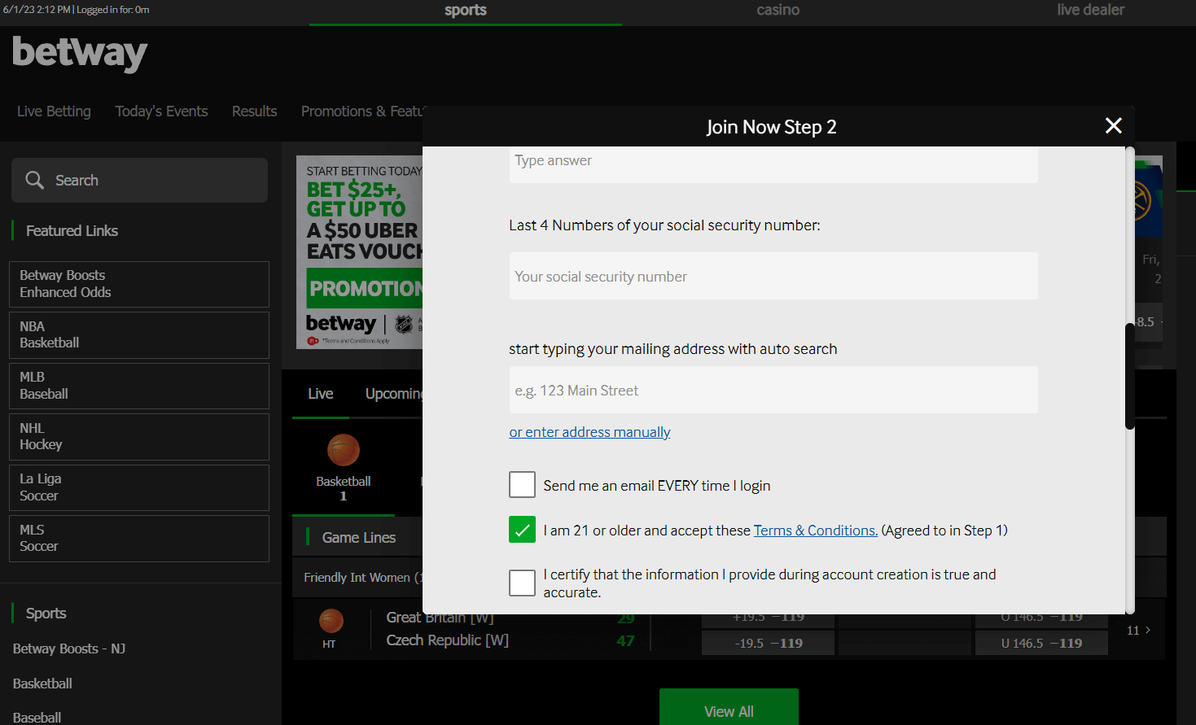Image resolution: width=1196 pixels, height=725 pixels.
Task: Close the Join Now Step 2 dialog
Action: 1113,125
